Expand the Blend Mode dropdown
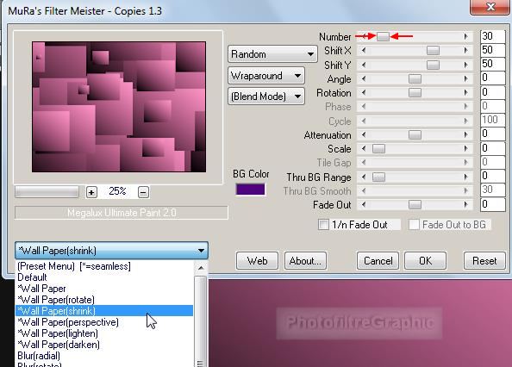This screenshot has height=367, width=512. coord(266,96)
